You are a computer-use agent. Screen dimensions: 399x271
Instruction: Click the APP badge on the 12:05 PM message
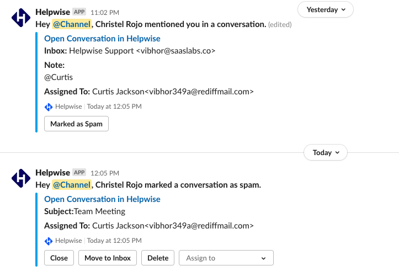[x=79, y=173]
